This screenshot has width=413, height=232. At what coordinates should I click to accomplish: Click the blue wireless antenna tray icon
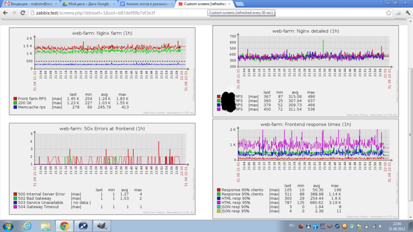click(x=315, y=226)
